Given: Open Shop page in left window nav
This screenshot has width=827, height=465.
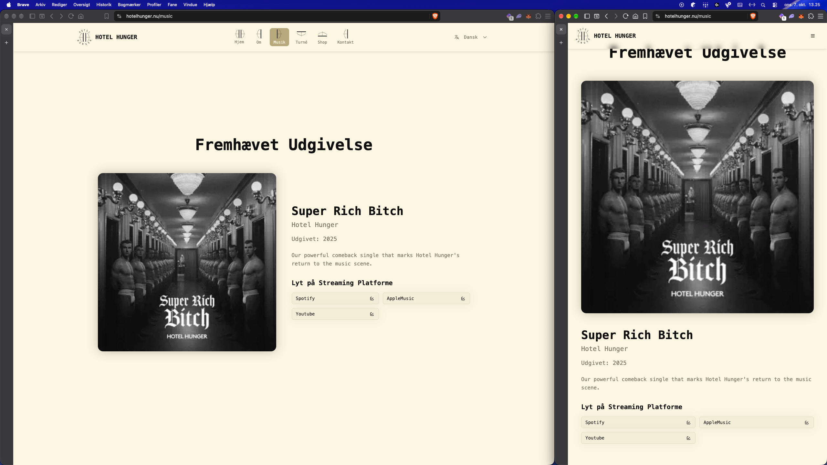Looking at the screenshot, I should [x=322, y=37].
